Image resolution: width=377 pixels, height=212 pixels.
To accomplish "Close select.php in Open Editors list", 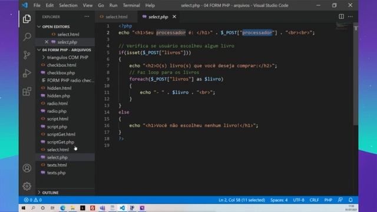I will pyautogui.click(x=47, y=42).
